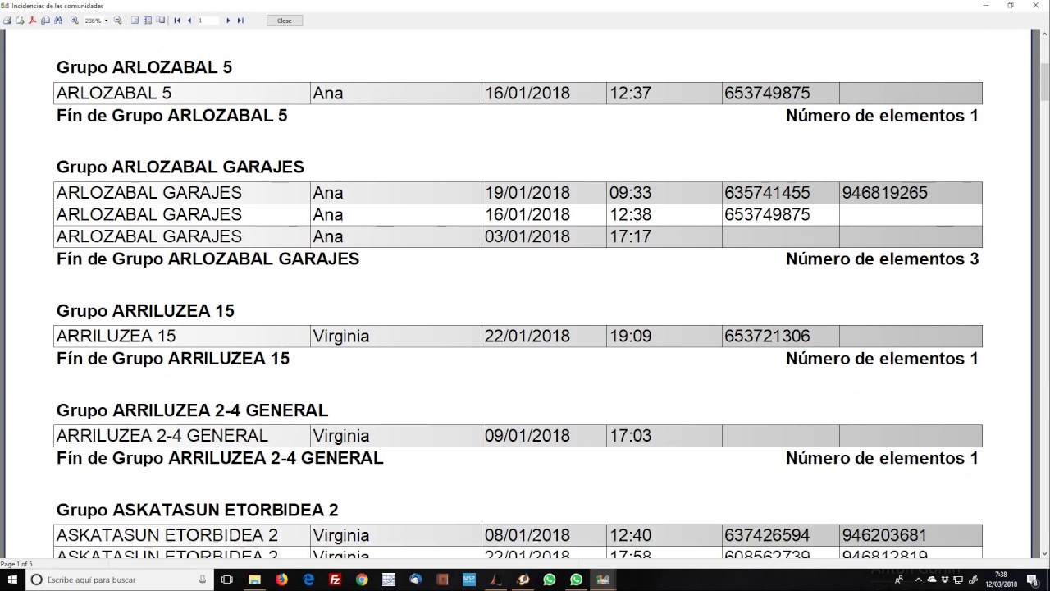Click the taskbar search box
Image resolution: width=1050 pixels, height=591 pixels.
click(119, 580)
